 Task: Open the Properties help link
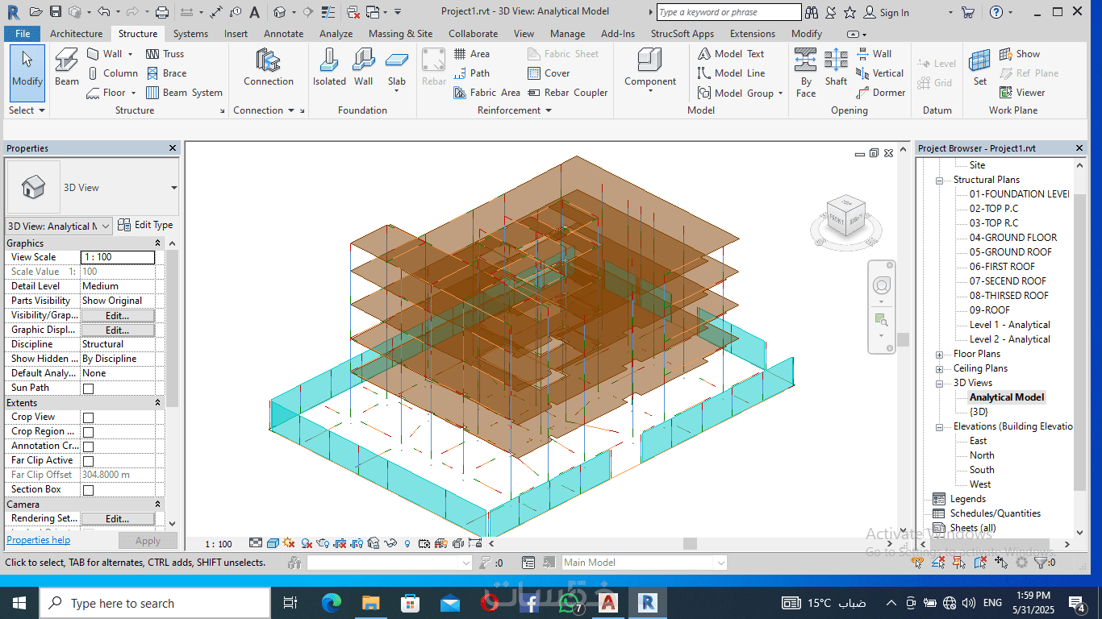[x=38, y=540]
